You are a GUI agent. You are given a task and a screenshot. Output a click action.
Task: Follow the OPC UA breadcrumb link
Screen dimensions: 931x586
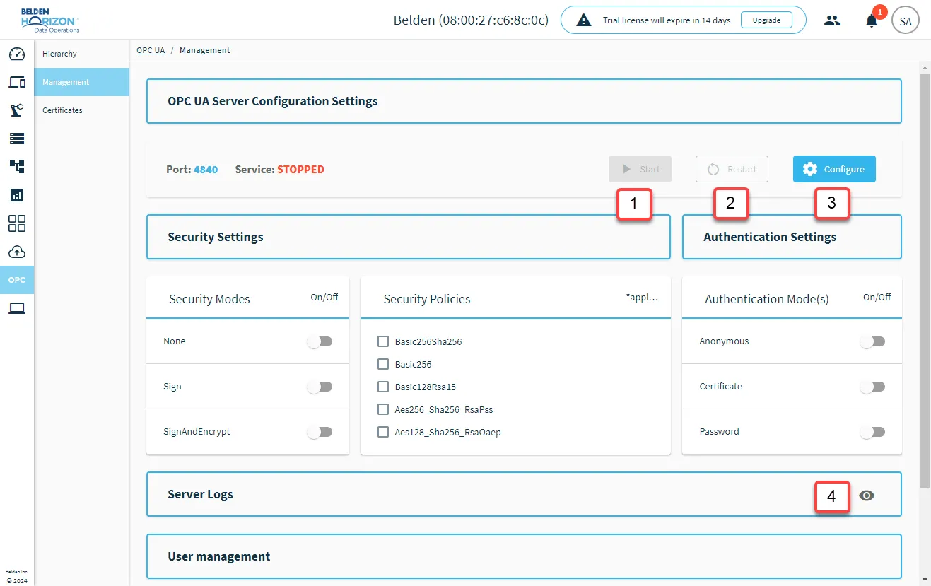(151, 50)
